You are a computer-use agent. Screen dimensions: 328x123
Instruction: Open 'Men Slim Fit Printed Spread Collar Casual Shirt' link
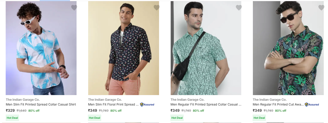coord(41,104)
